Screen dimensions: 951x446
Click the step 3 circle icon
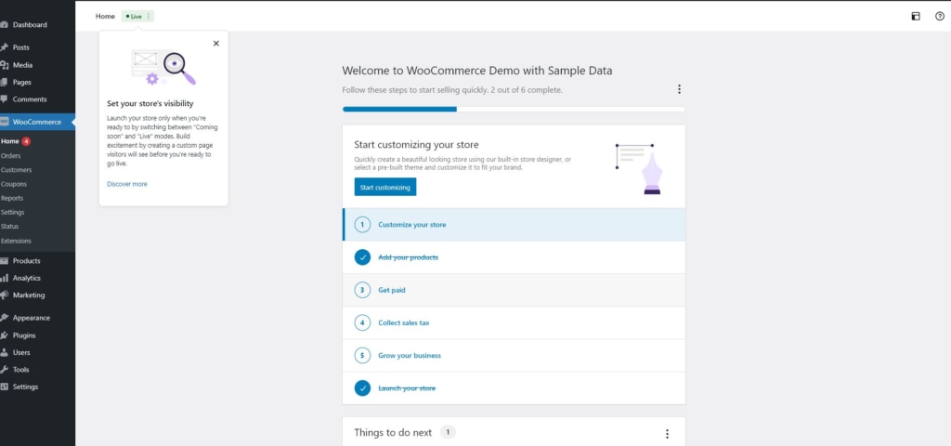pos(362,290)
